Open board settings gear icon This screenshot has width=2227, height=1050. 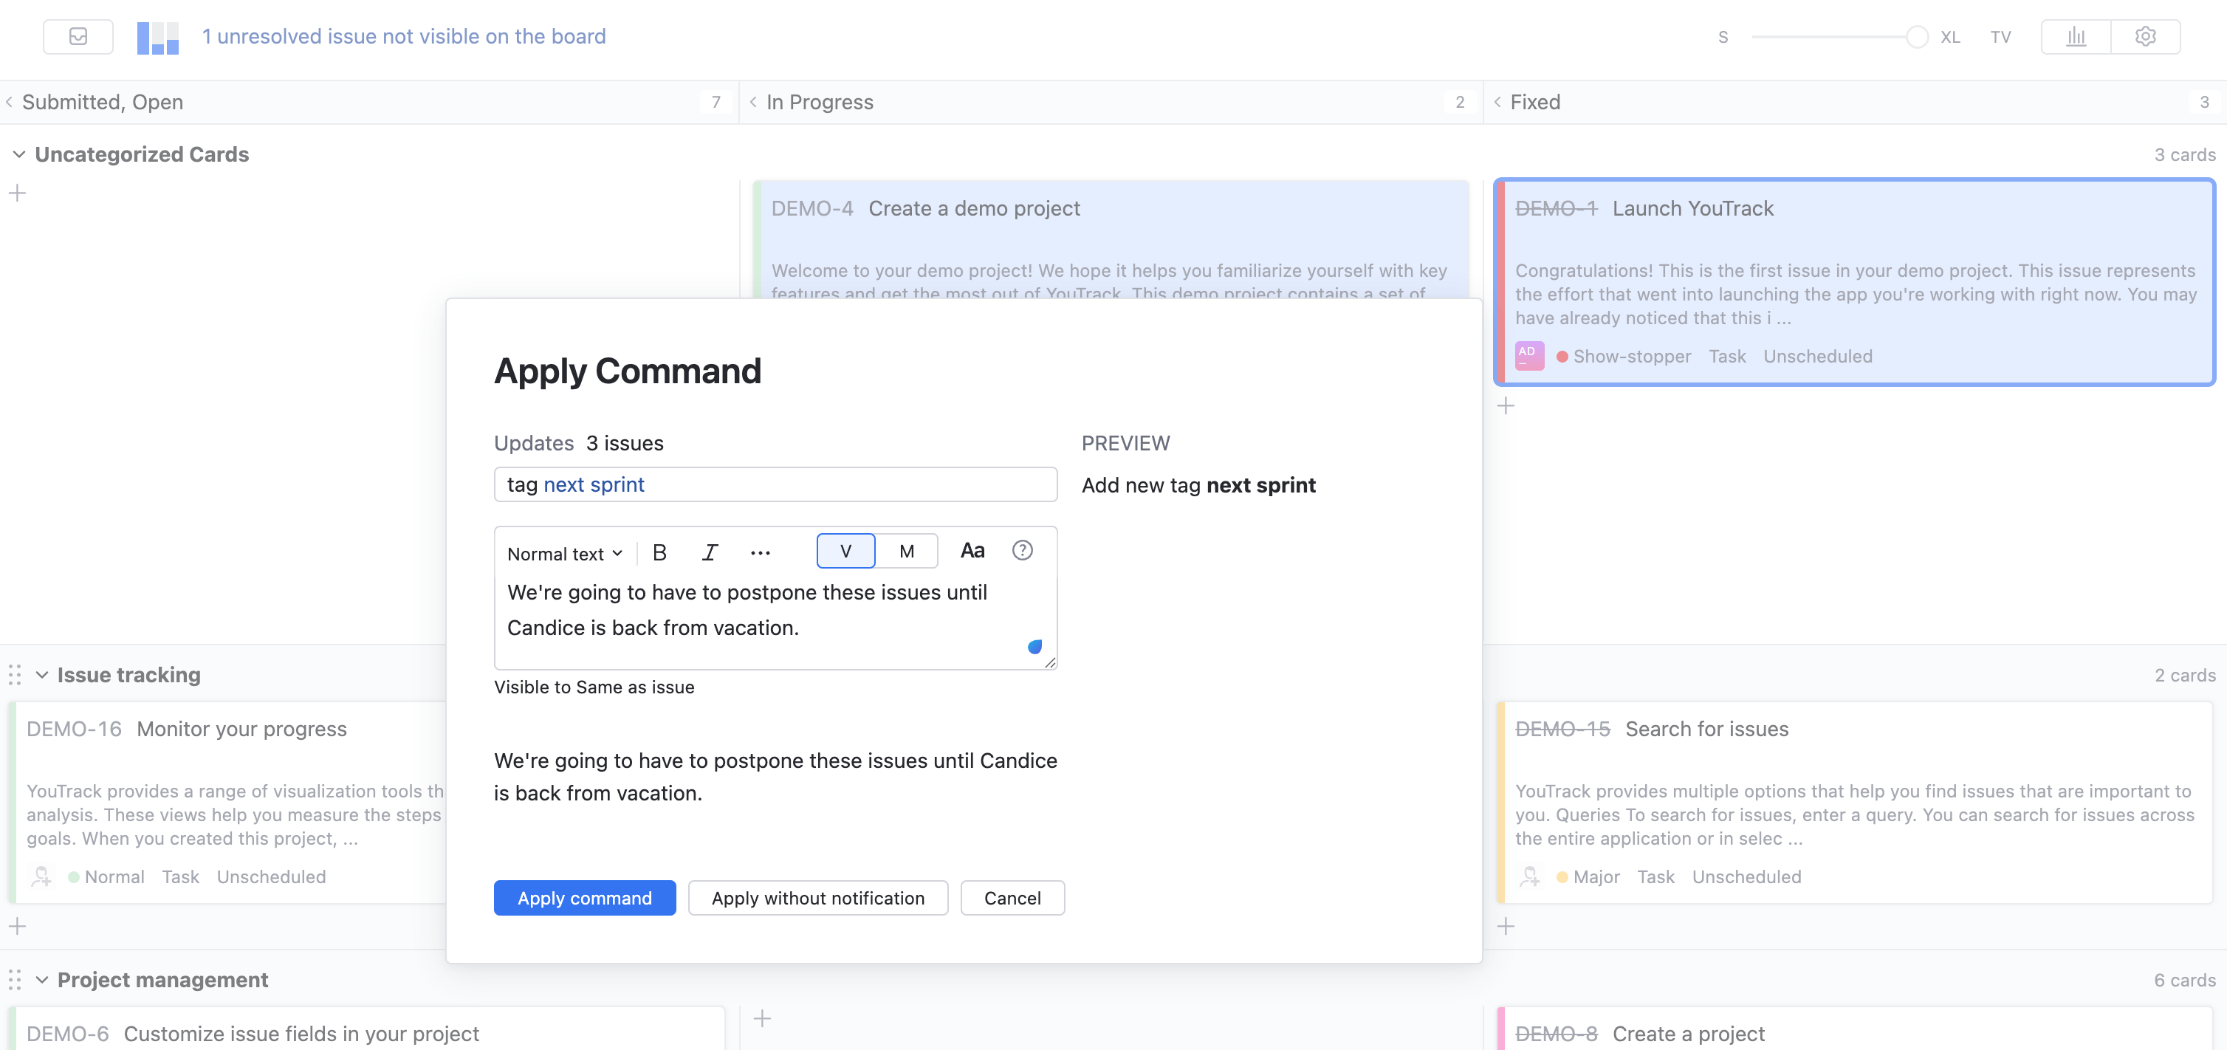tap(2145, 36)
